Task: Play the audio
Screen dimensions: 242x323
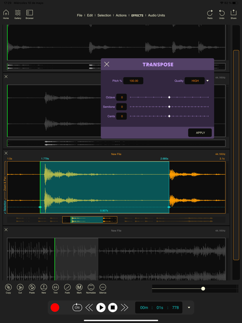Action: (x=101, y=308)
